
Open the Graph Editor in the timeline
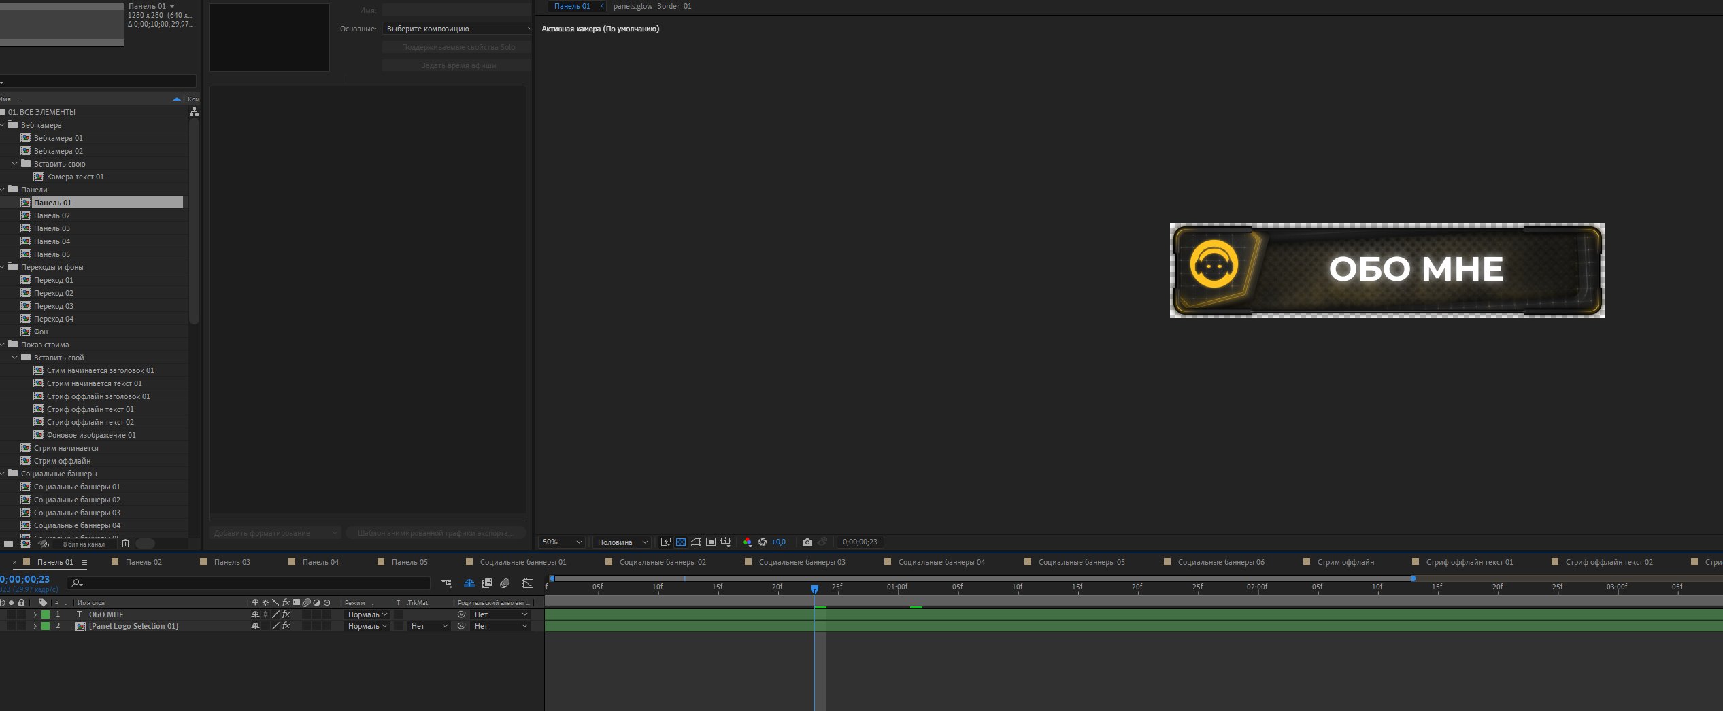pos(528,583)
